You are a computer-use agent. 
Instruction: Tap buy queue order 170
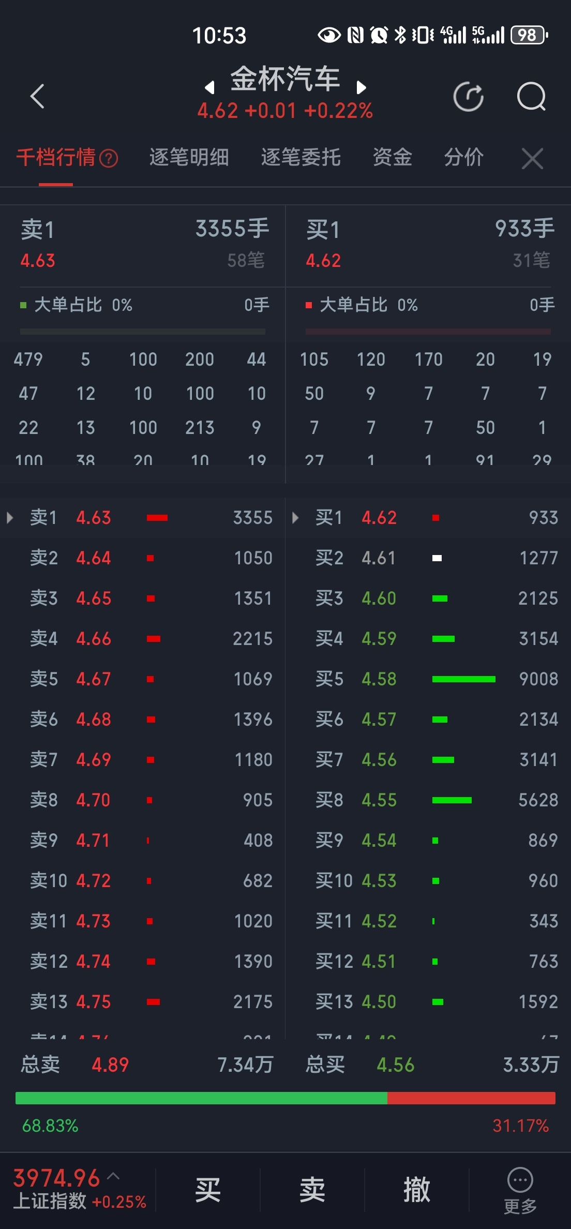point(429,359)
